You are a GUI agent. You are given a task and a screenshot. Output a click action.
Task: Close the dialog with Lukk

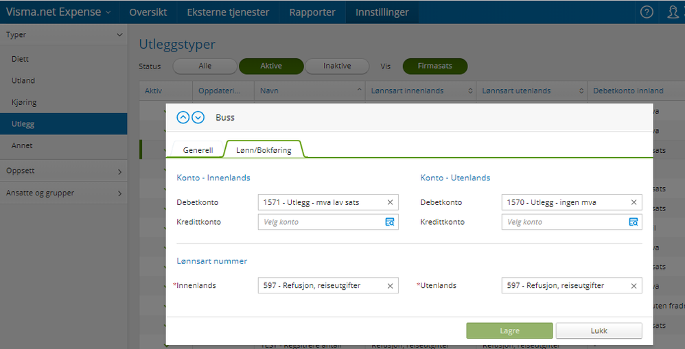click(599, 330)
